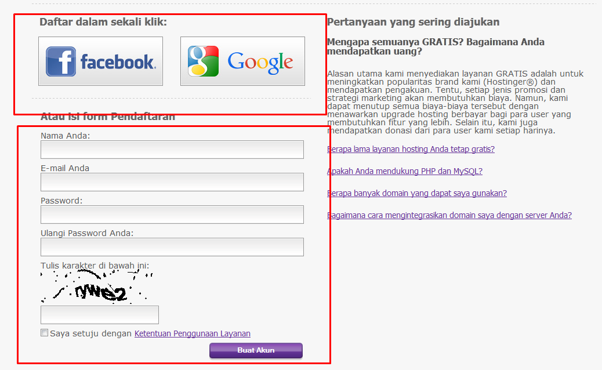
Task: Focus the E-mail Anda field
Action: coord(172,182)
